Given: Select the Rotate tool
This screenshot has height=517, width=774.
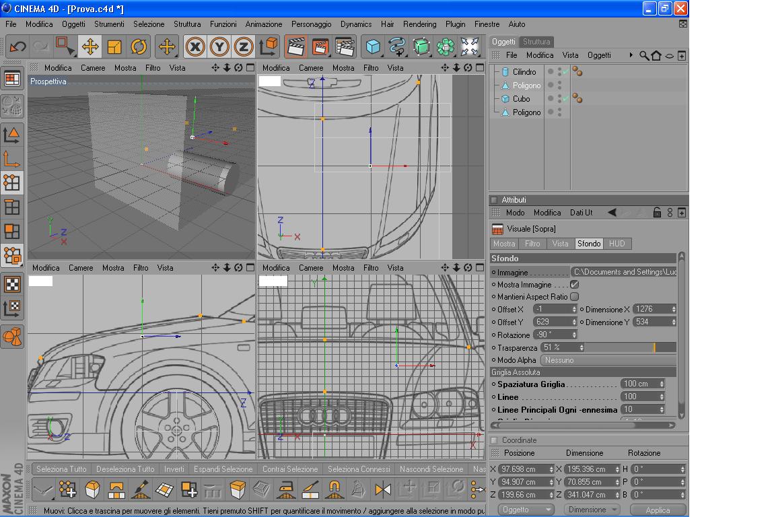Looking at the screenshot, I should 139,46.
